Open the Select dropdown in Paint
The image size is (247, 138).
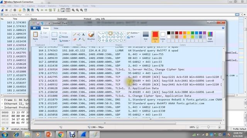point(54,41)
